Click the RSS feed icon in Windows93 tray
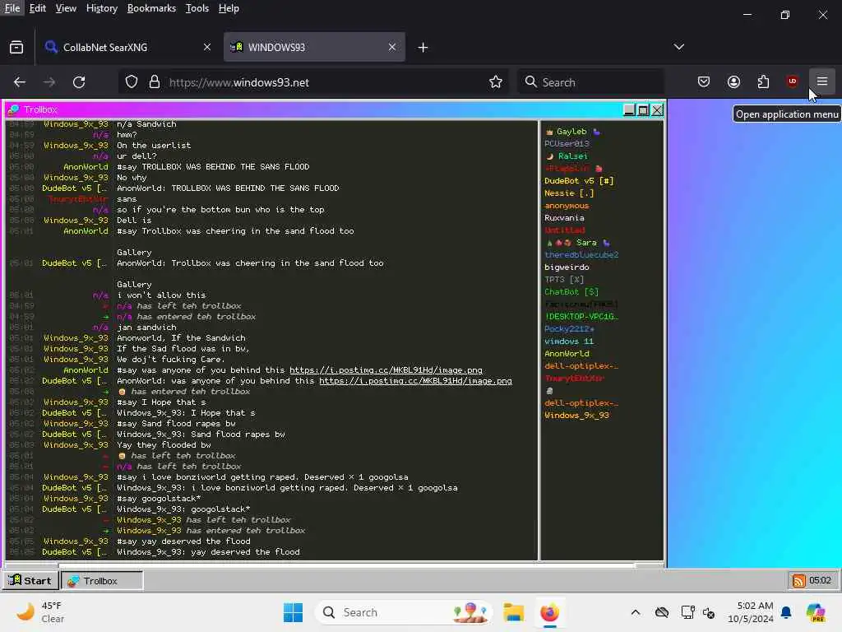 798,580
